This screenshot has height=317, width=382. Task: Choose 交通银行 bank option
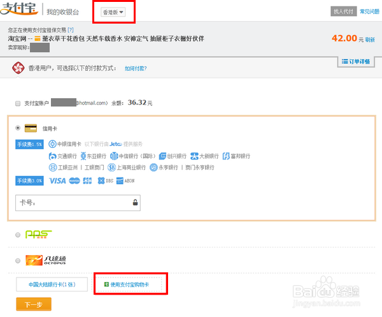coord(62,156)
